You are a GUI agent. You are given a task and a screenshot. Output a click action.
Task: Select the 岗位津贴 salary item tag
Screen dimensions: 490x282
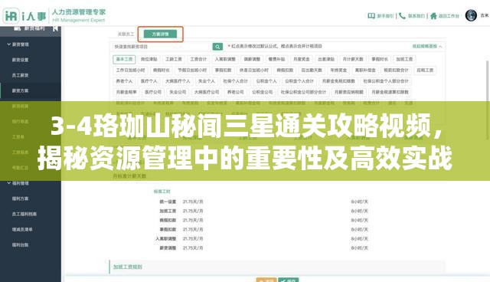click(x=149, y=59)
